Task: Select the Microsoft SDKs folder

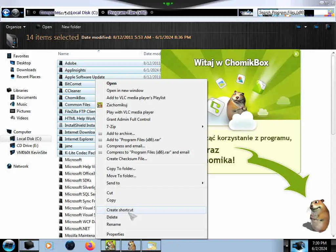Action: [x=78, y=180]
